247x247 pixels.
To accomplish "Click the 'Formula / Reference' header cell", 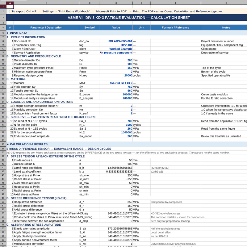I will (x=176, y=27).
